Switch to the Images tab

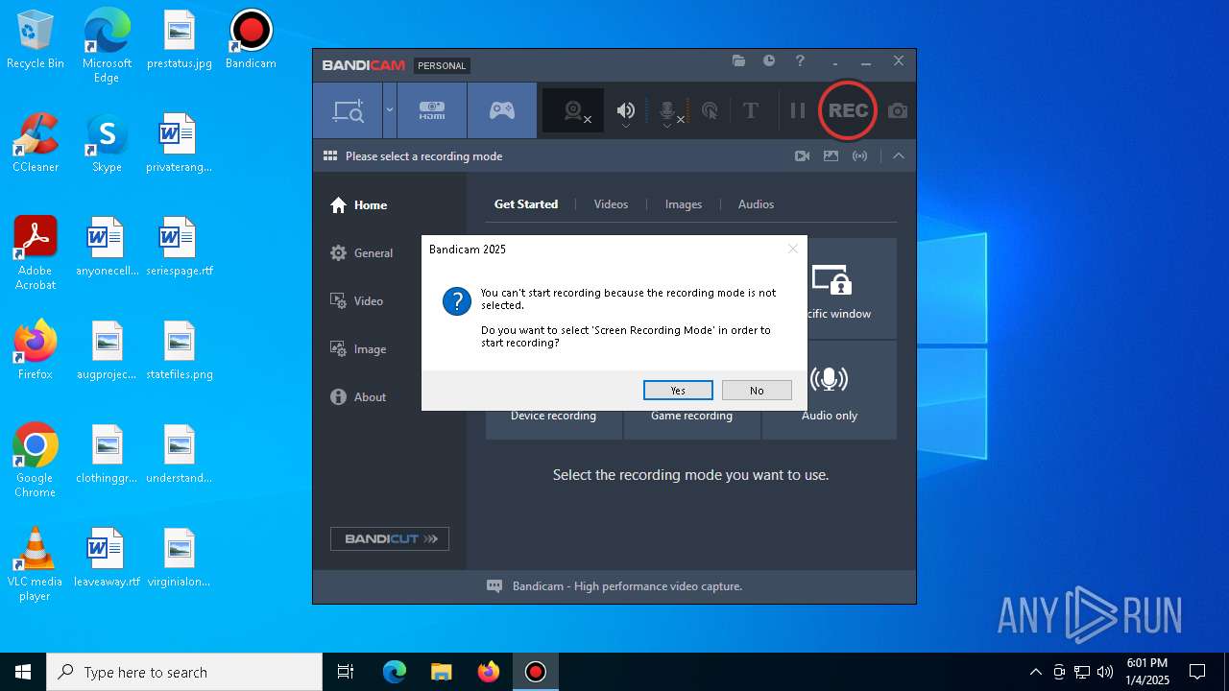tap(684, 204)
